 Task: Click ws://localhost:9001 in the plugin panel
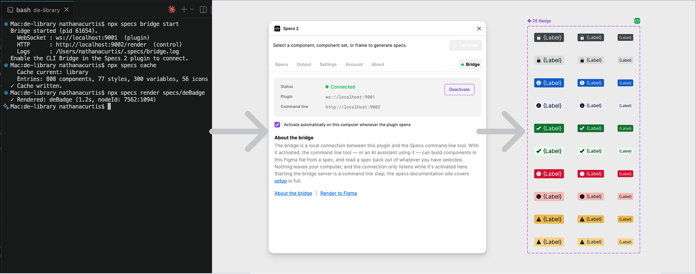click(x=350, y=97)
